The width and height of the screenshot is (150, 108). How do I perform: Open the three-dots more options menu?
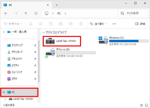114,24
